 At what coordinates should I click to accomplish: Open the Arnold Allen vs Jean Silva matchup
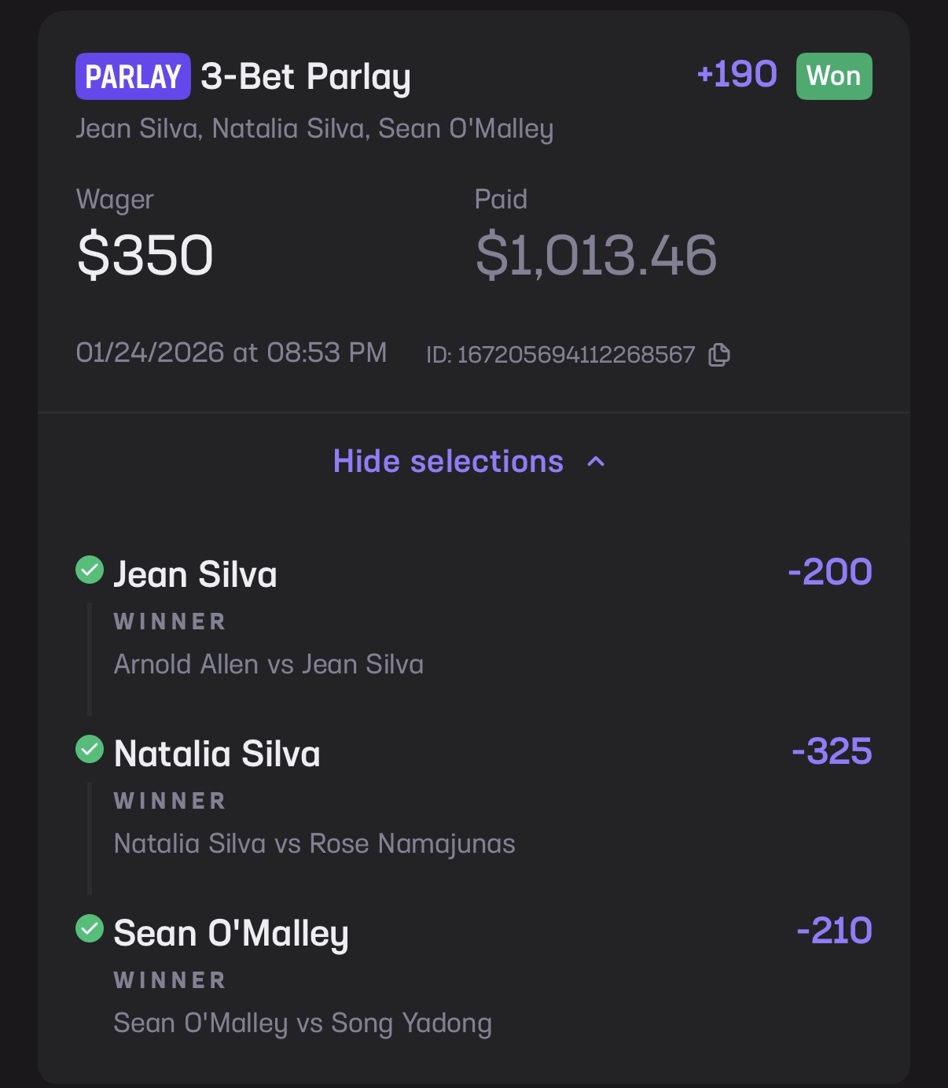coord(269,664)
